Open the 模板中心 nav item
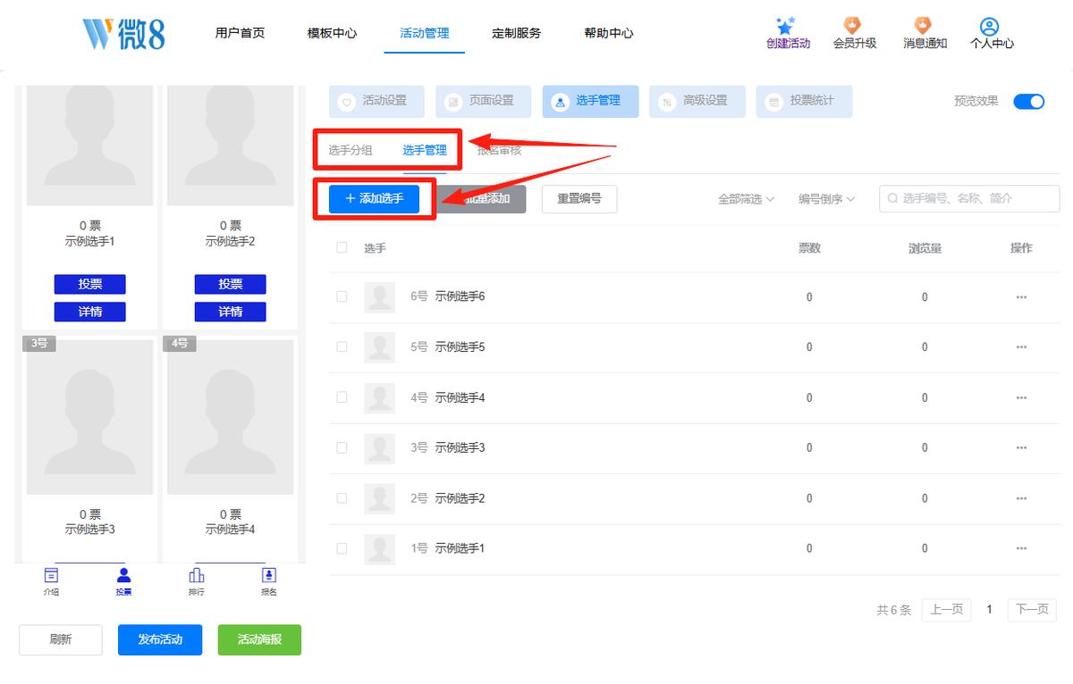The image size is (1073, 684). click(x=332, y=33)
